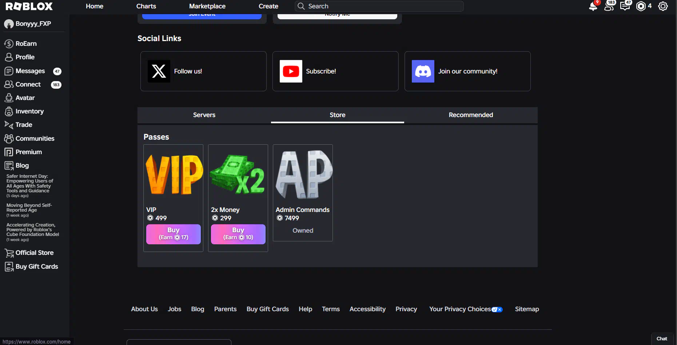Open the Admin Commands pass thumbnail
Image resolution: width=677 pixels, height=345 pixels.
coord(303,174)
